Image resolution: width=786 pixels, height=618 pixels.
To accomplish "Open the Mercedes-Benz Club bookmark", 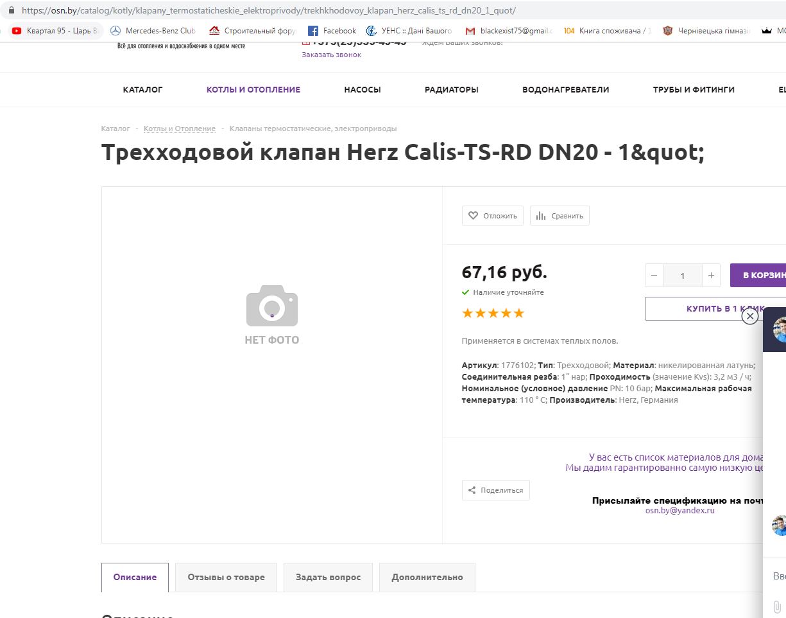I will (153, 30).
